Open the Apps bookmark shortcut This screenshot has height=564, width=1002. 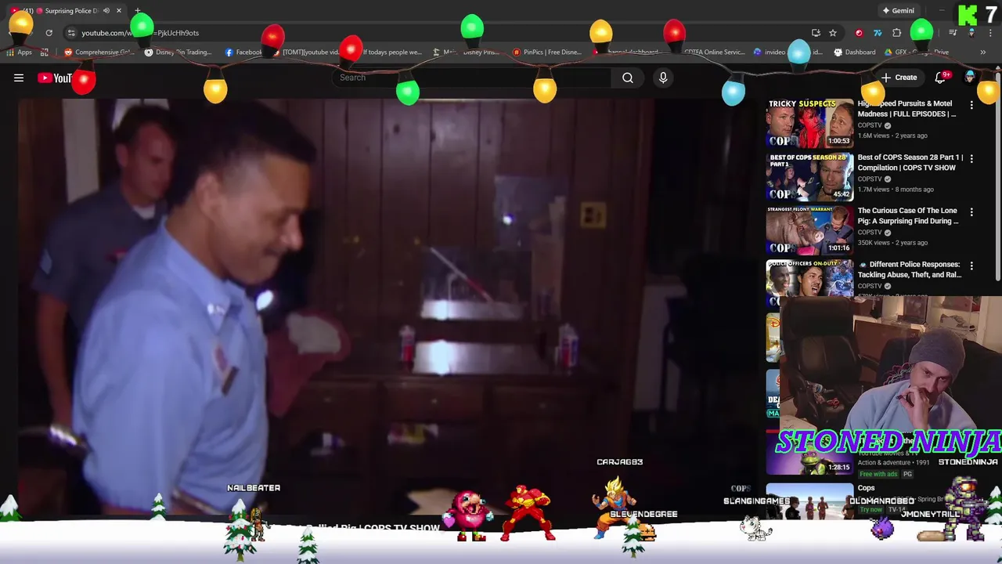tap(19, 52)
